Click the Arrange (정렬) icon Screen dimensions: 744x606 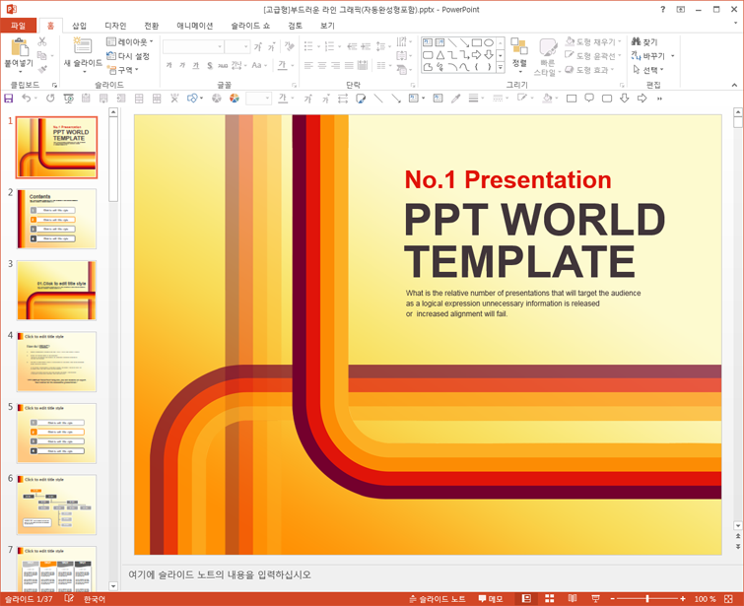tap(519, 46)
